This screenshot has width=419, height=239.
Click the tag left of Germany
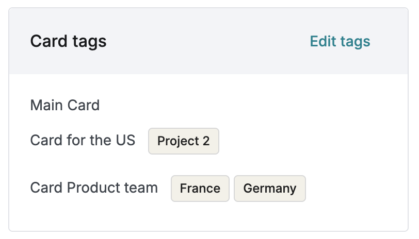point(200,189)
